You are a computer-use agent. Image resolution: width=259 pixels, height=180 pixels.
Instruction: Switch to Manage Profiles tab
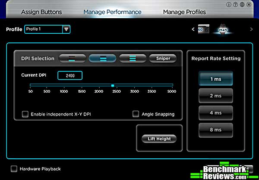[184, 12]
